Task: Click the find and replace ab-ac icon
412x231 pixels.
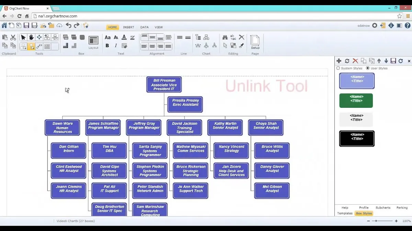Action: (x=233, y=37)
